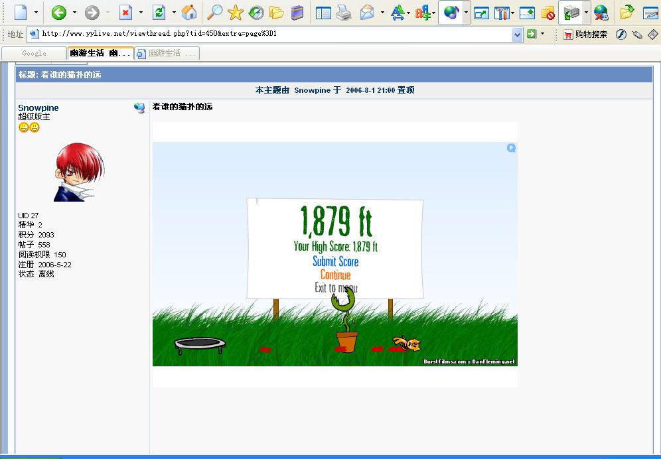Click the mouse gesture icon

637,34
